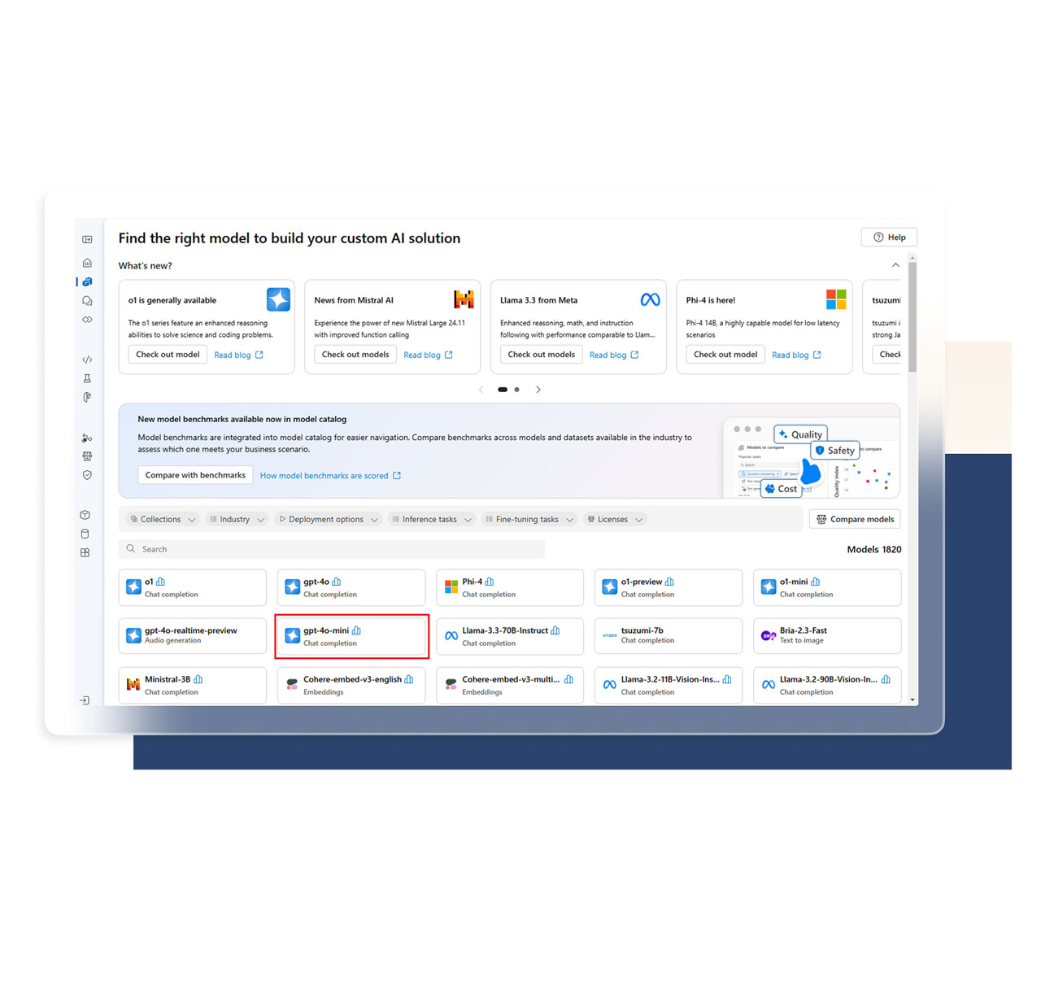The height and width of the screenshot is (981, 1041).
Task: Open the Bria-2.3-Fast model card
Action: 827,636
